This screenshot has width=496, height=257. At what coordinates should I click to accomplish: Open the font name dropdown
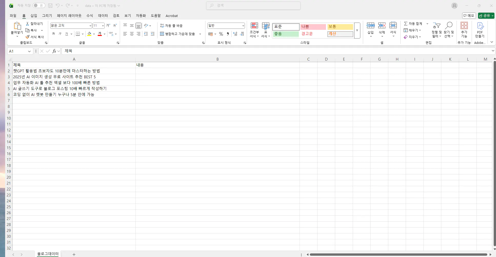tap(90, 26)
